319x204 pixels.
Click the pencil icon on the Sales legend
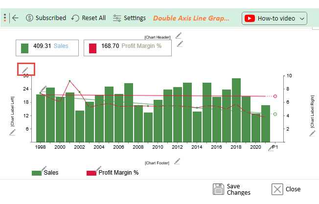[x=44, y=169]
